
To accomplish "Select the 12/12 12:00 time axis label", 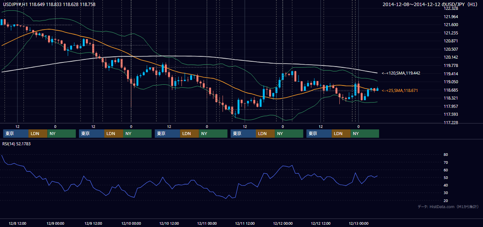I will coord(320,223).
